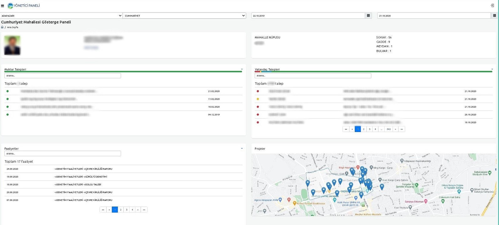The width and height of the screenshot is (499, 225).
Task: Click the green status dot of the 21.02.2020 muhtar request
Action: (x=8, y=91)
